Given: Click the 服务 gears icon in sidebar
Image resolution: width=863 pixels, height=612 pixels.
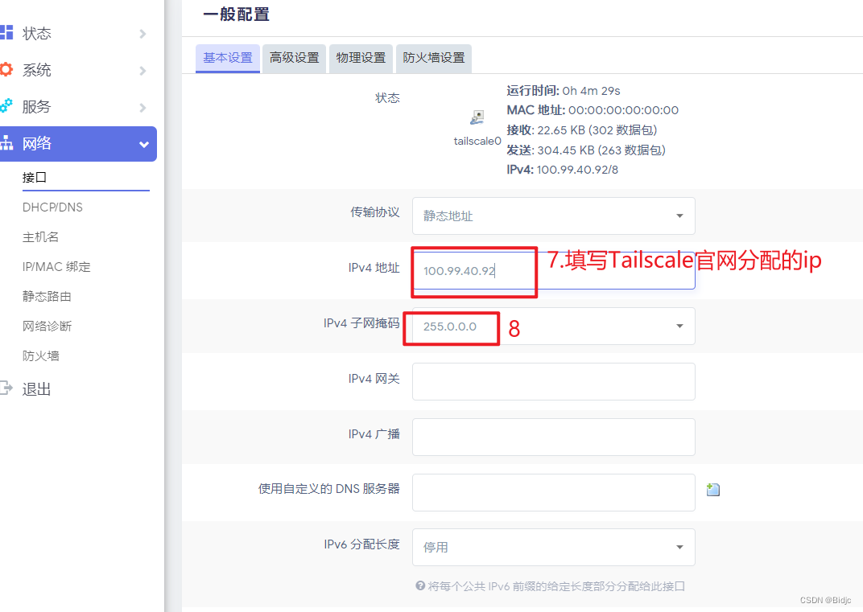Looking at the screenshot, I should (6, 106).
